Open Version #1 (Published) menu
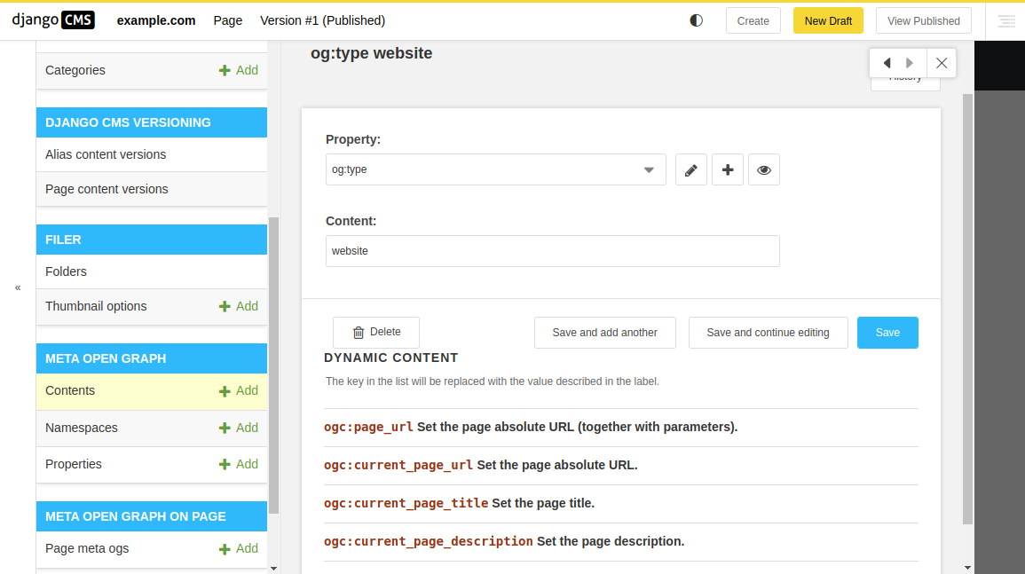Viewport: 1025px width, 574px height. pos(322,20)
